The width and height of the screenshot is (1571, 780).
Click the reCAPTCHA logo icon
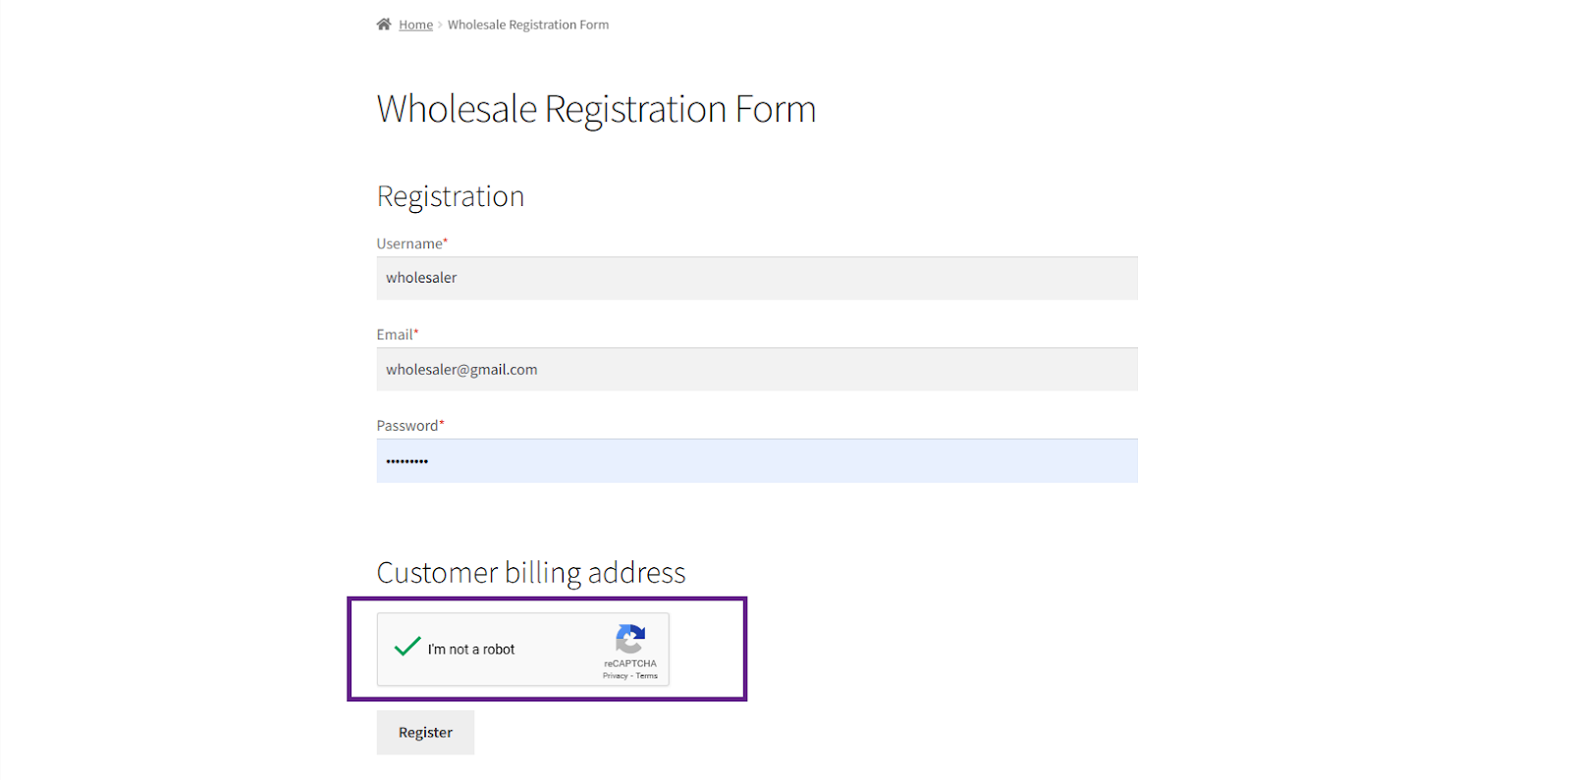point(630,640)
